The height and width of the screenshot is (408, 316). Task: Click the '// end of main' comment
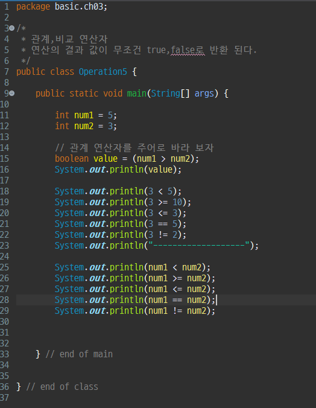pyautogui.click(x=79, y=354)
